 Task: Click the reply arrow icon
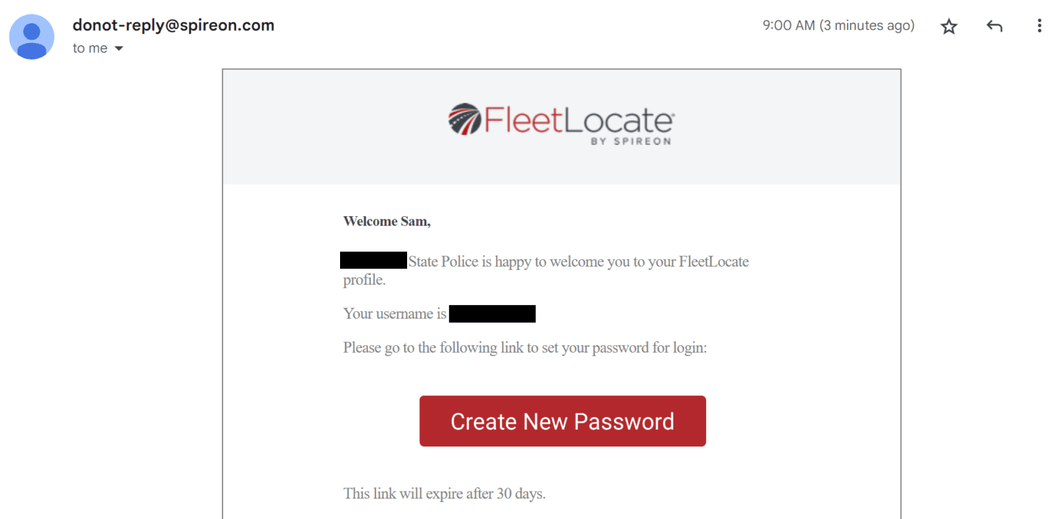pyautogui.click(x=994, y=27)
